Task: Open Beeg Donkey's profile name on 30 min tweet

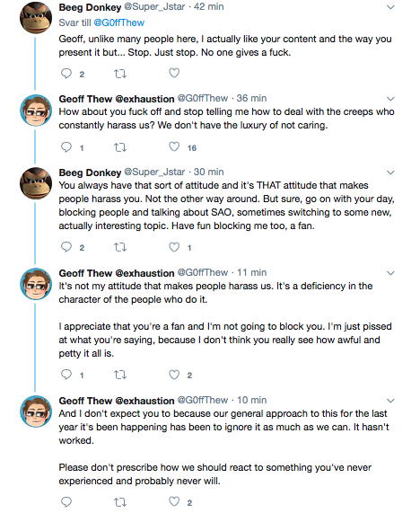Action: [90, 172]
